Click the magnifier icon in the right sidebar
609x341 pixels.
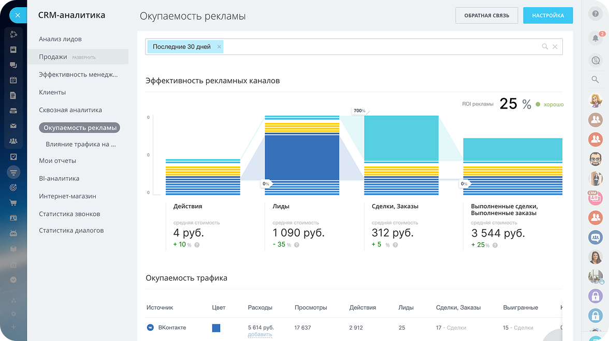pyautogui.click(x=596, y=80)
